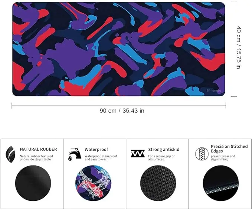Click the Waterproof faucet icon
Image resolution: width=252 pixels, height=210 pixels.
tap(75, 154)
